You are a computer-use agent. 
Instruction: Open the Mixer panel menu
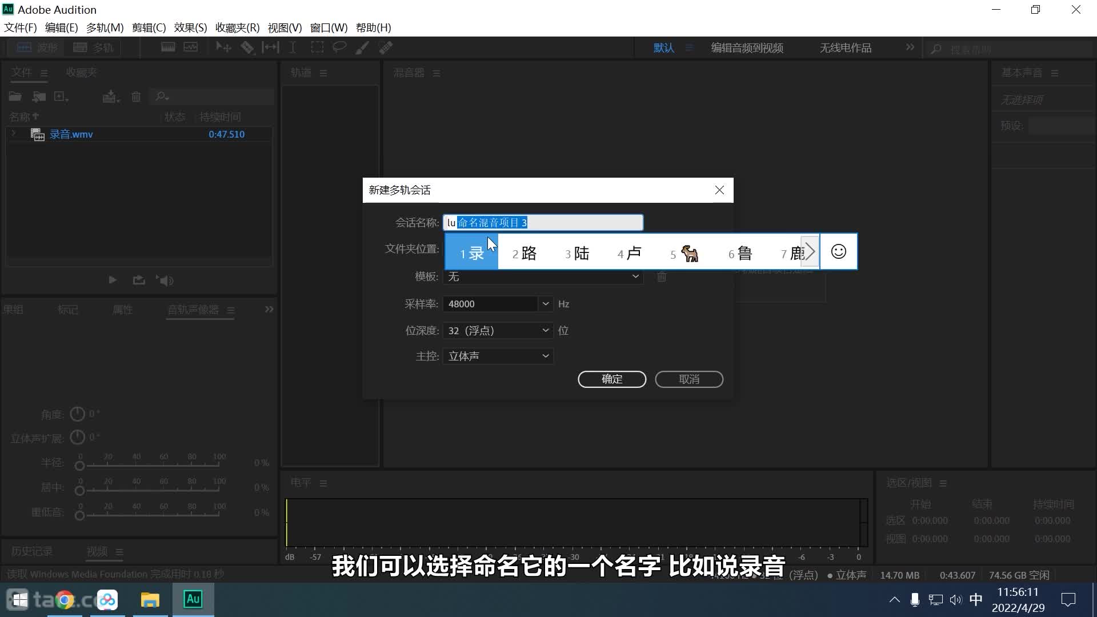pos(437,73)
